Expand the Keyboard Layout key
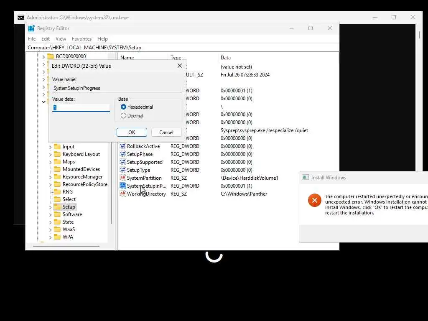 50,155
